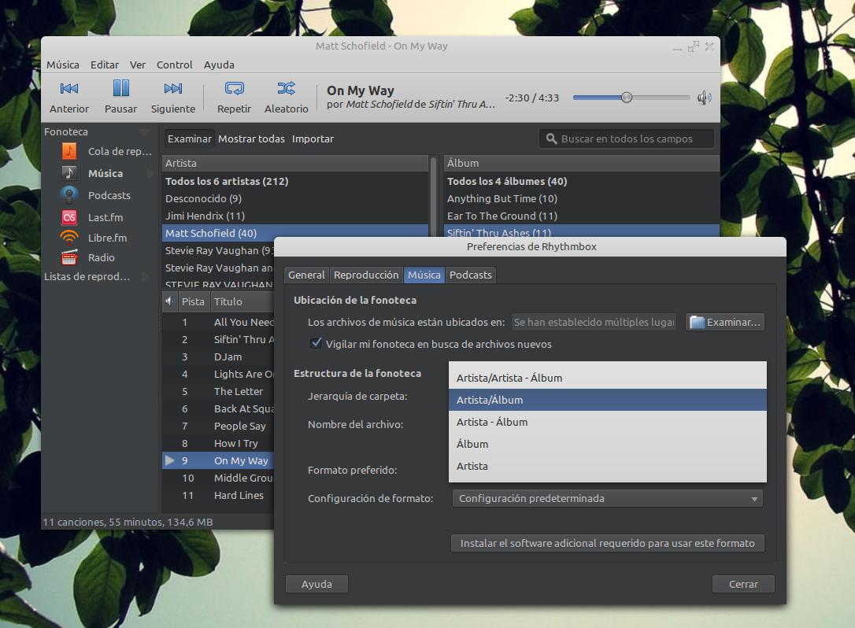Click the play indicator on track 9
This screenshot has height=628, width=855.
click(170, 460)
